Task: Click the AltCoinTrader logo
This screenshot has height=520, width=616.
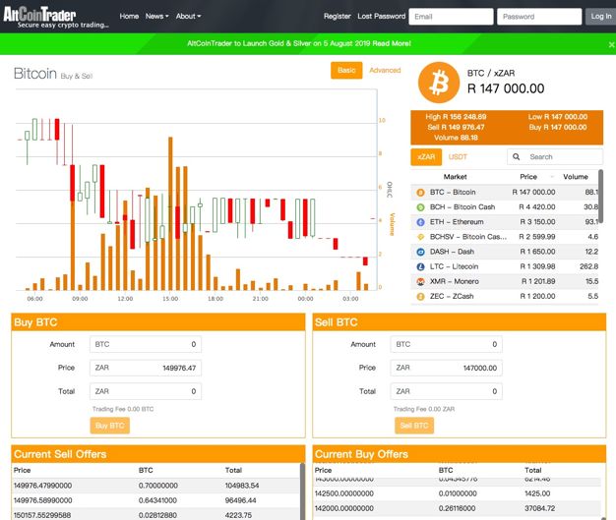Action: [56, 18]
